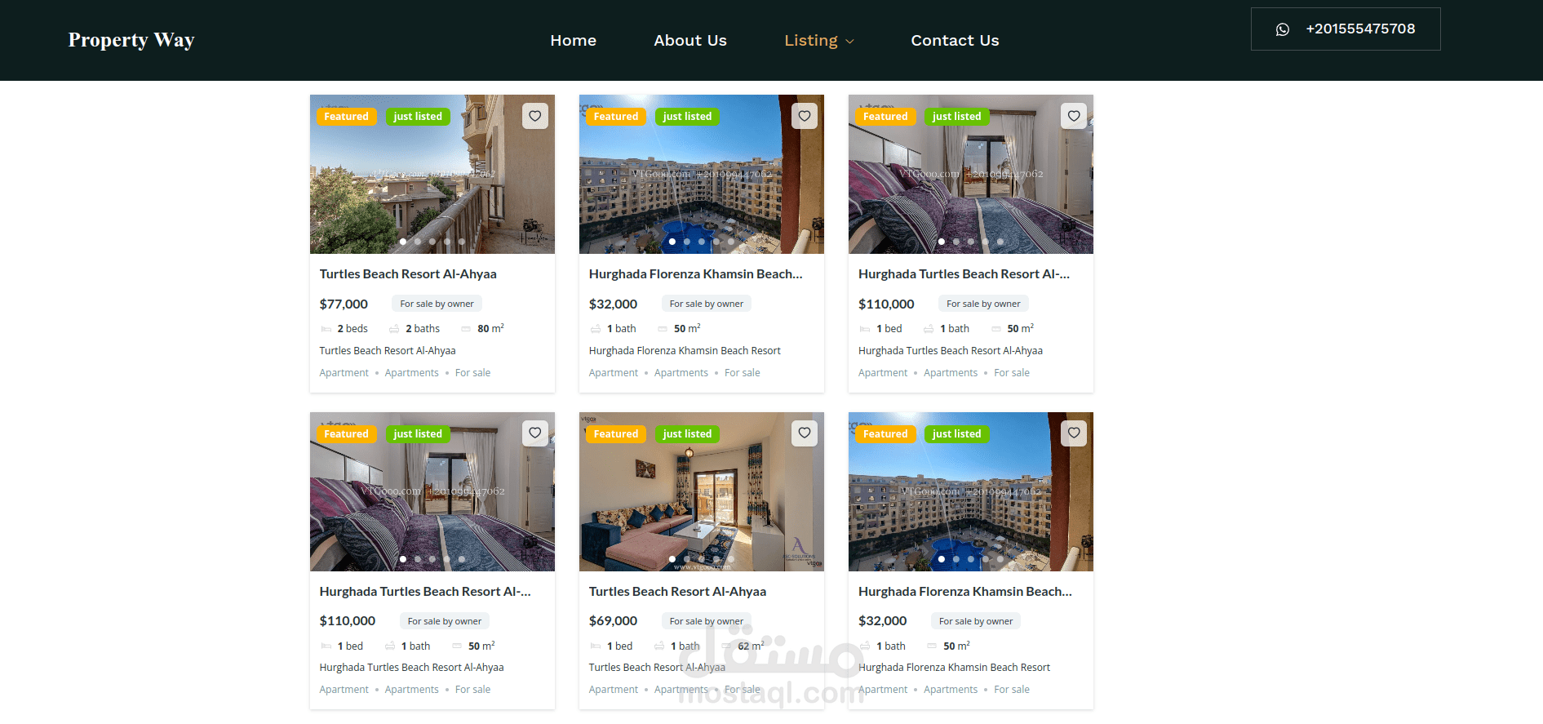Open top-row 'Hurghada Florenza Khamsin Beach...' listing title
This screenshot has width=1543, height=724.
[696, 274]
